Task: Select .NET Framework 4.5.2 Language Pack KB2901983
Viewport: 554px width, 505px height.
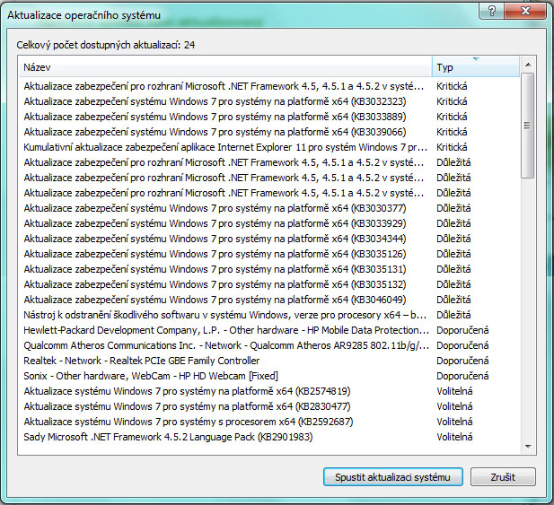Action: click(269, 437)
